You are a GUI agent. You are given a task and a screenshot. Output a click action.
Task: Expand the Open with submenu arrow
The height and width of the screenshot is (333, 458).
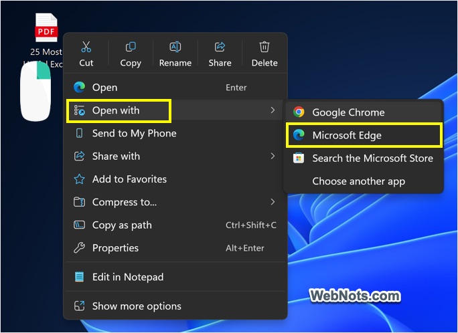click(273, 110)
